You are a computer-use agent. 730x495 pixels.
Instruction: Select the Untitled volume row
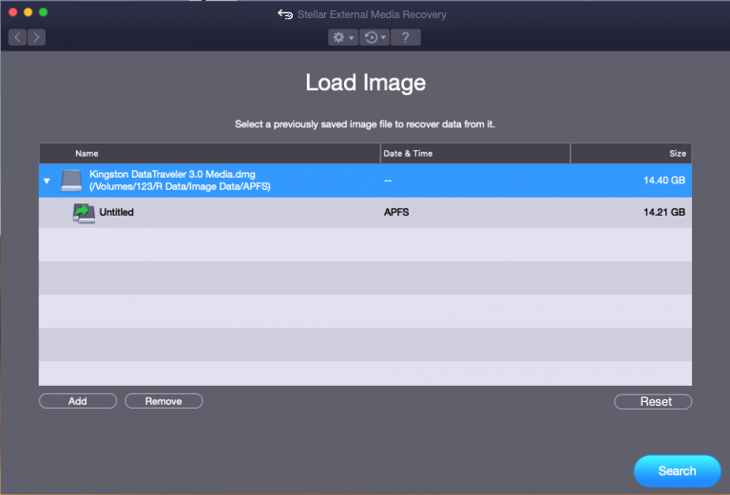pos(365,213)
